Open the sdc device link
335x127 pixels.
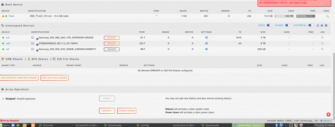tap(8, 38)
